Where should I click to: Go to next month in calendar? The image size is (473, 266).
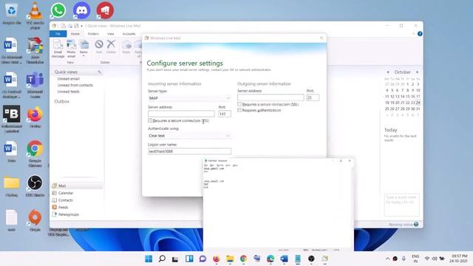pyautogui.click(x=417, y=72)
